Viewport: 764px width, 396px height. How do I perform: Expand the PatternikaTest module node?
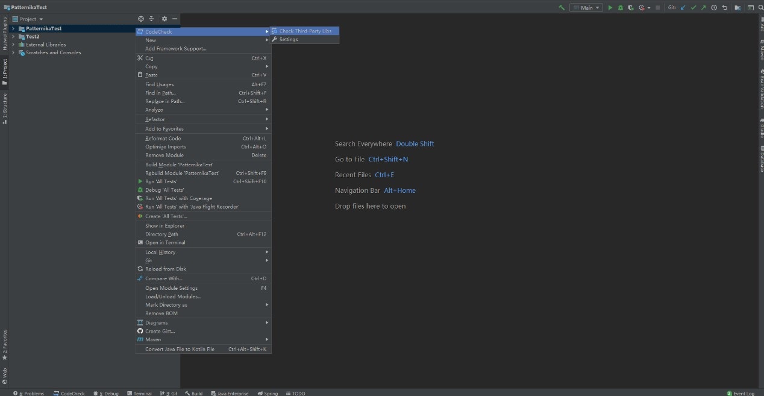tap(13, 28)
